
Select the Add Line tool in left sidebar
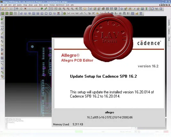(x=2, y=64)
